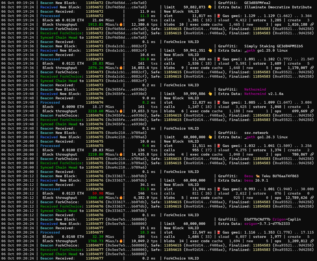Click the gas gwei maximum 21.547
The height and width of the screenshot is (261, 317).
click(307, 59)
